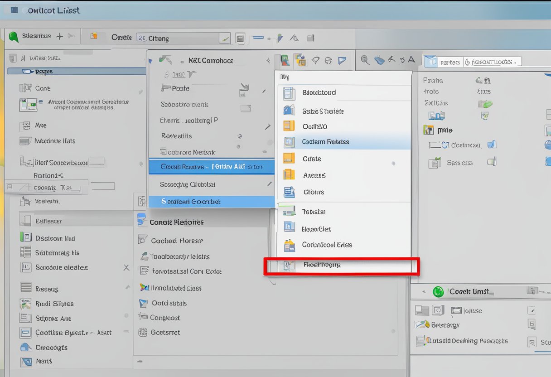Image resolution: width=551 pixels, height=377 pixels.
Task: Expand the Peate submenu arrow
Action: [264, 91]
